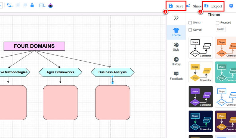Select pink box under Business Analysis
This screenshot has width=236, height=138.
pos(113,103)
